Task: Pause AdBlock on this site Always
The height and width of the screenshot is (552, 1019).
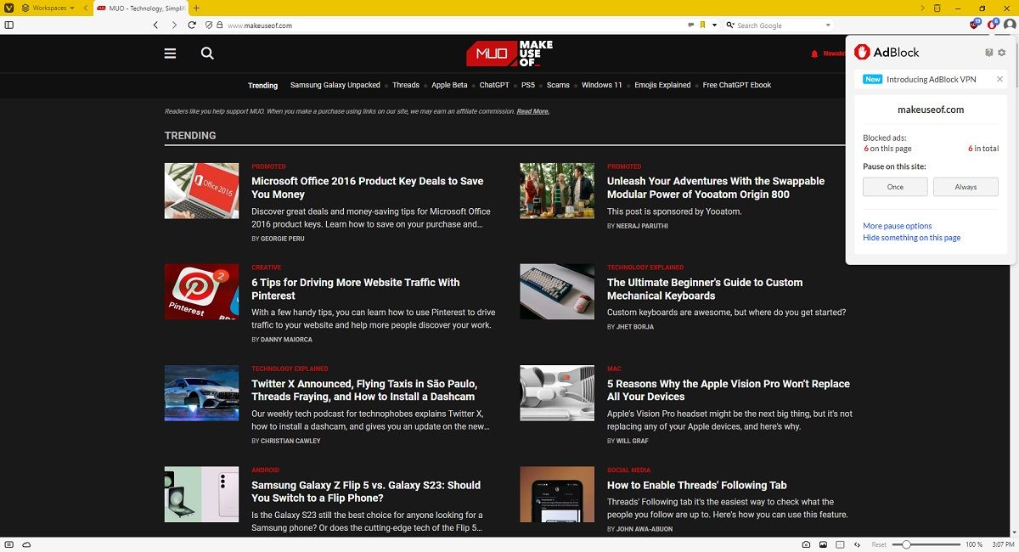Action: [966, 187]
